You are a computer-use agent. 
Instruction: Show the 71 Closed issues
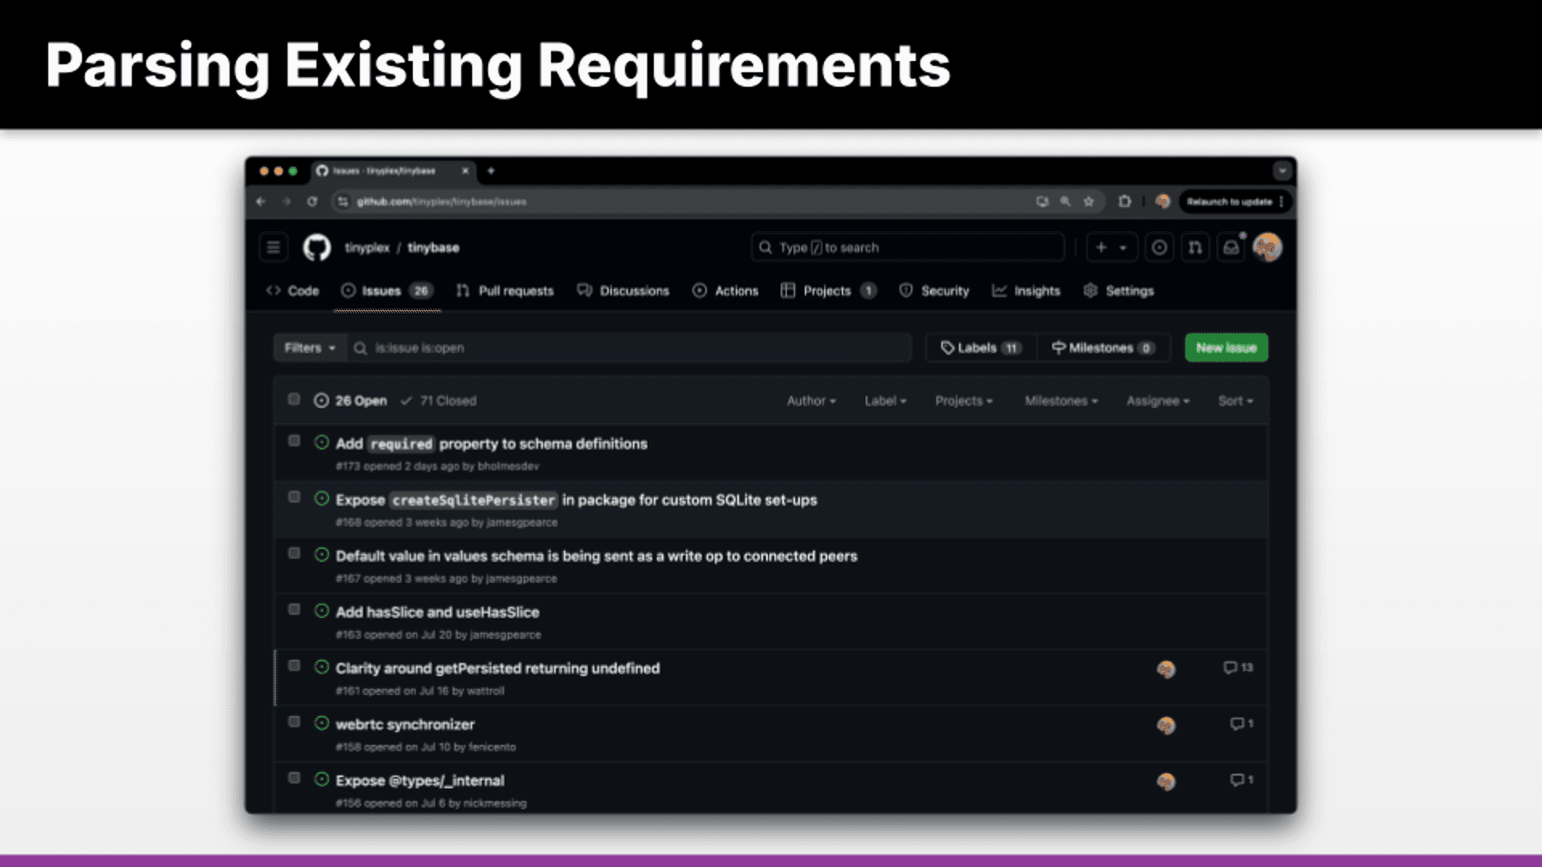(439, 401)
